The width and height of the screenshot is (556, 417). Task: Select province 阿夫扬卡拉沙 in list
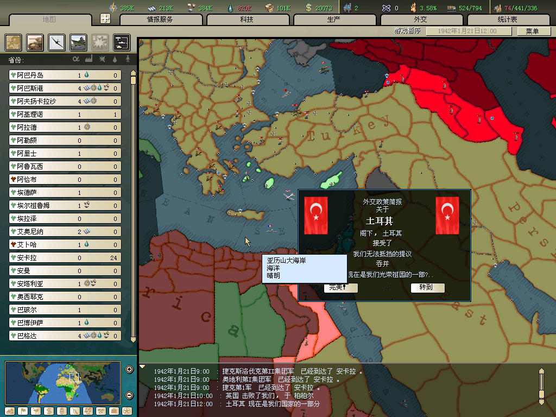[65, 102]
